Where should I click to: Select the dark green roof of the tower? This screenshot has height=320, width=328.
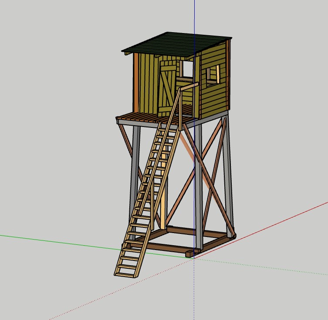(176, 43)
